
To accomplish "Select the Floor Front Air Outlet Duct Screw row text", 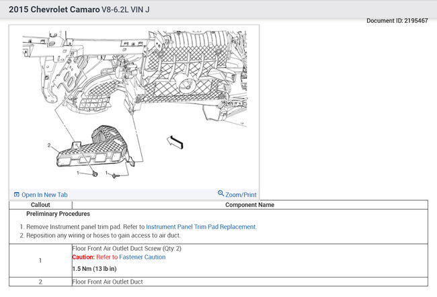I will pos(127,248).
